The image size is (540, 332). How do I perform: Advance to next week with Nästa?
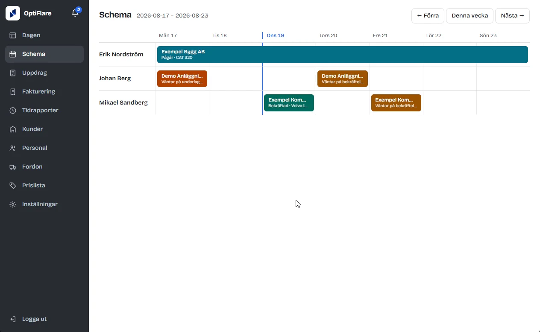512,16
